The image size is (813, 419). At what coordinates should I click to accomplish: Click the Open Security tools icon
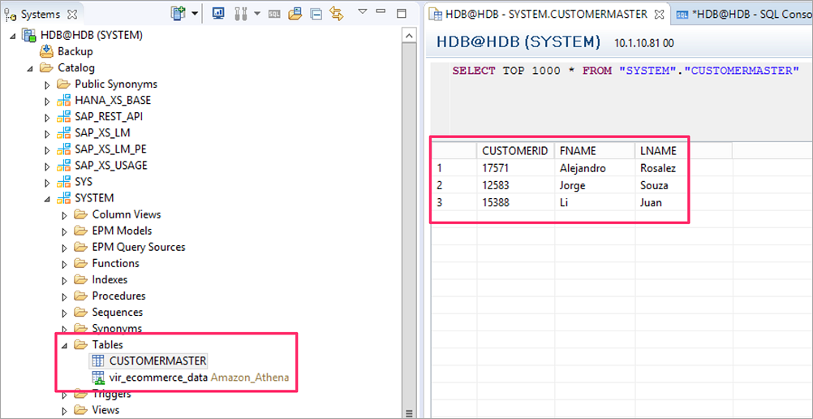click(241, 14)
